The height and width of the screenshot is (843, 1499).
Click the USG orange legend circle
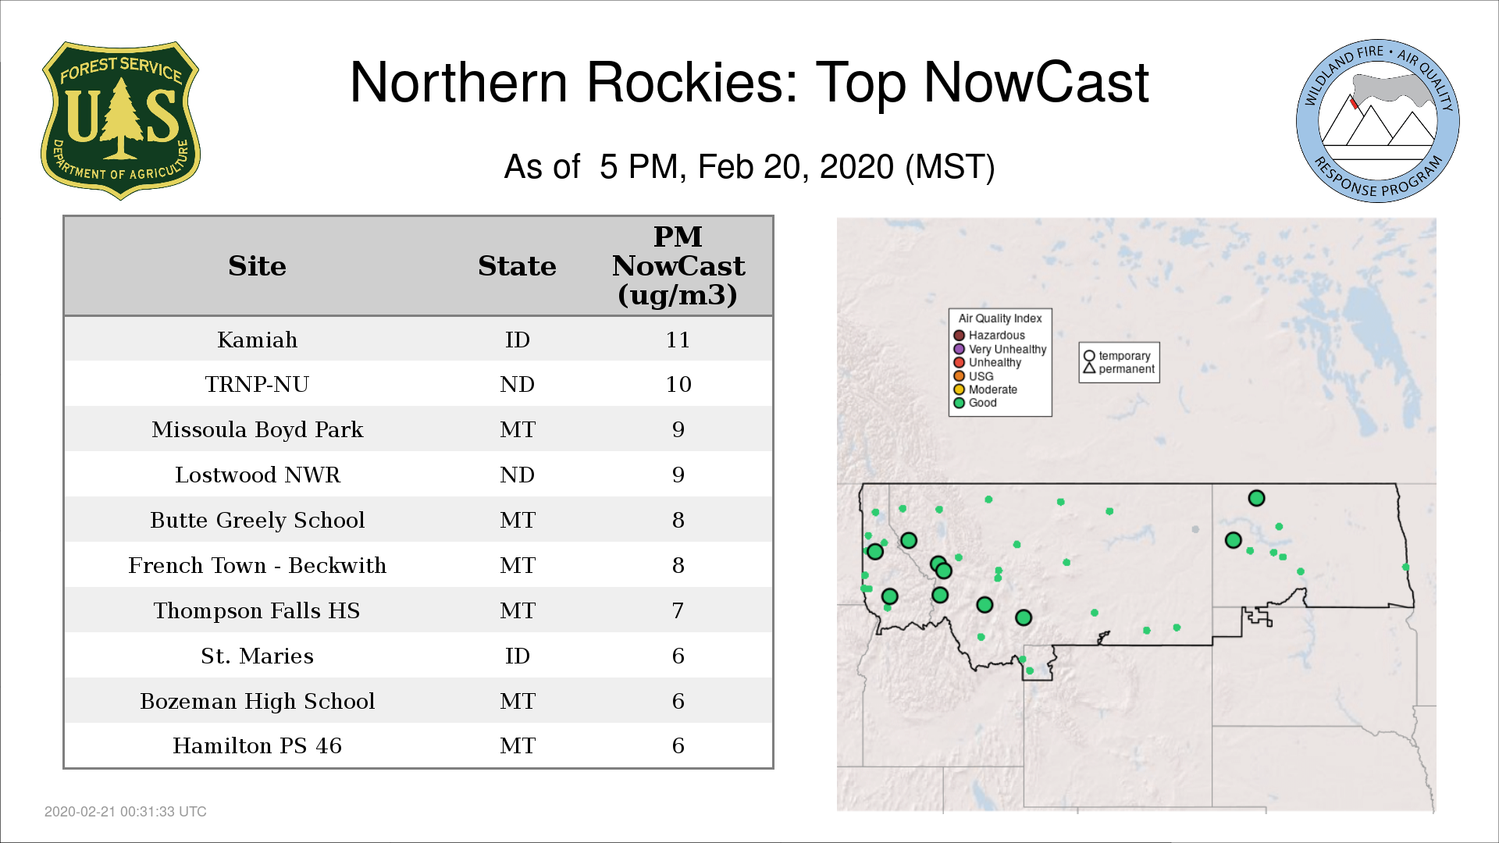pos(959,376)
